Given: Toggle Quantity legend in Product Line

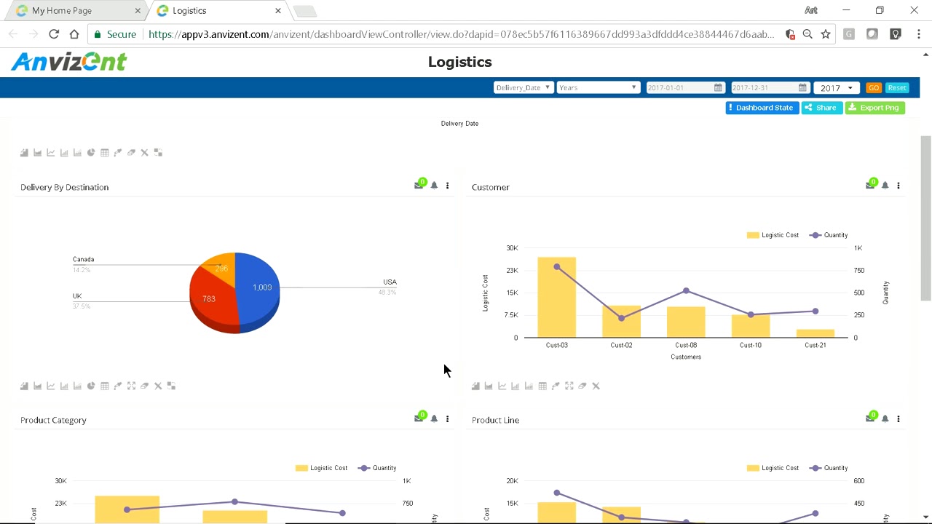Looking at the screenshot, I should 829,468.
